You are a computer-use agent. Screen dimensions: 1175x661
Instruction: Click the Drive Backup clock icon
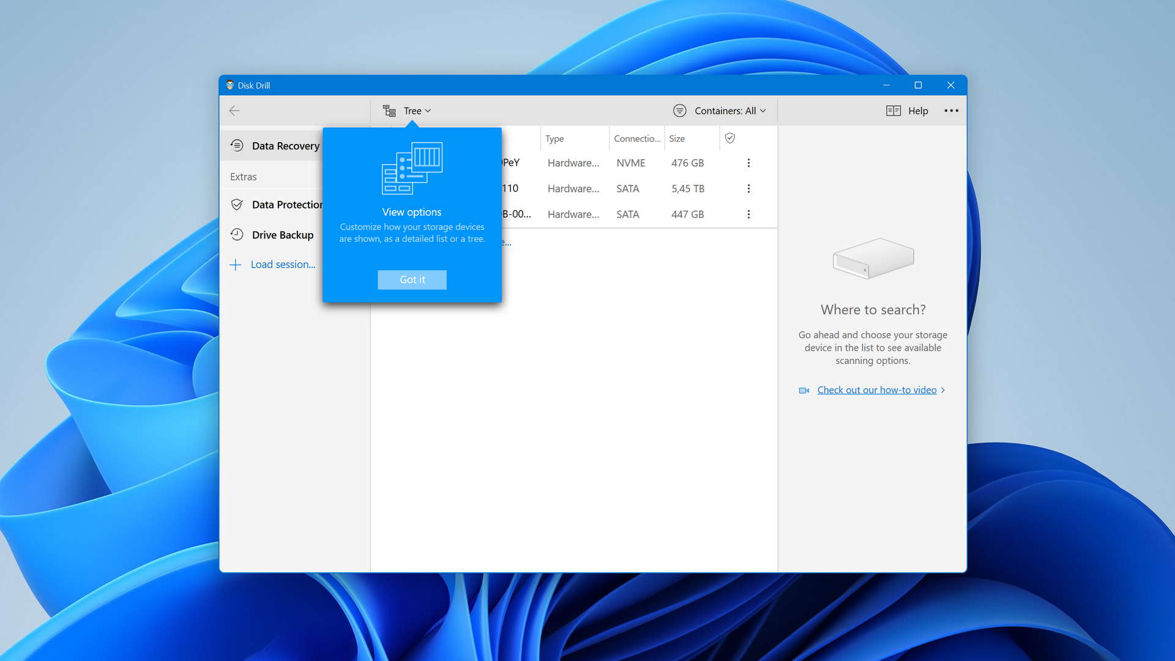point(237,234)
